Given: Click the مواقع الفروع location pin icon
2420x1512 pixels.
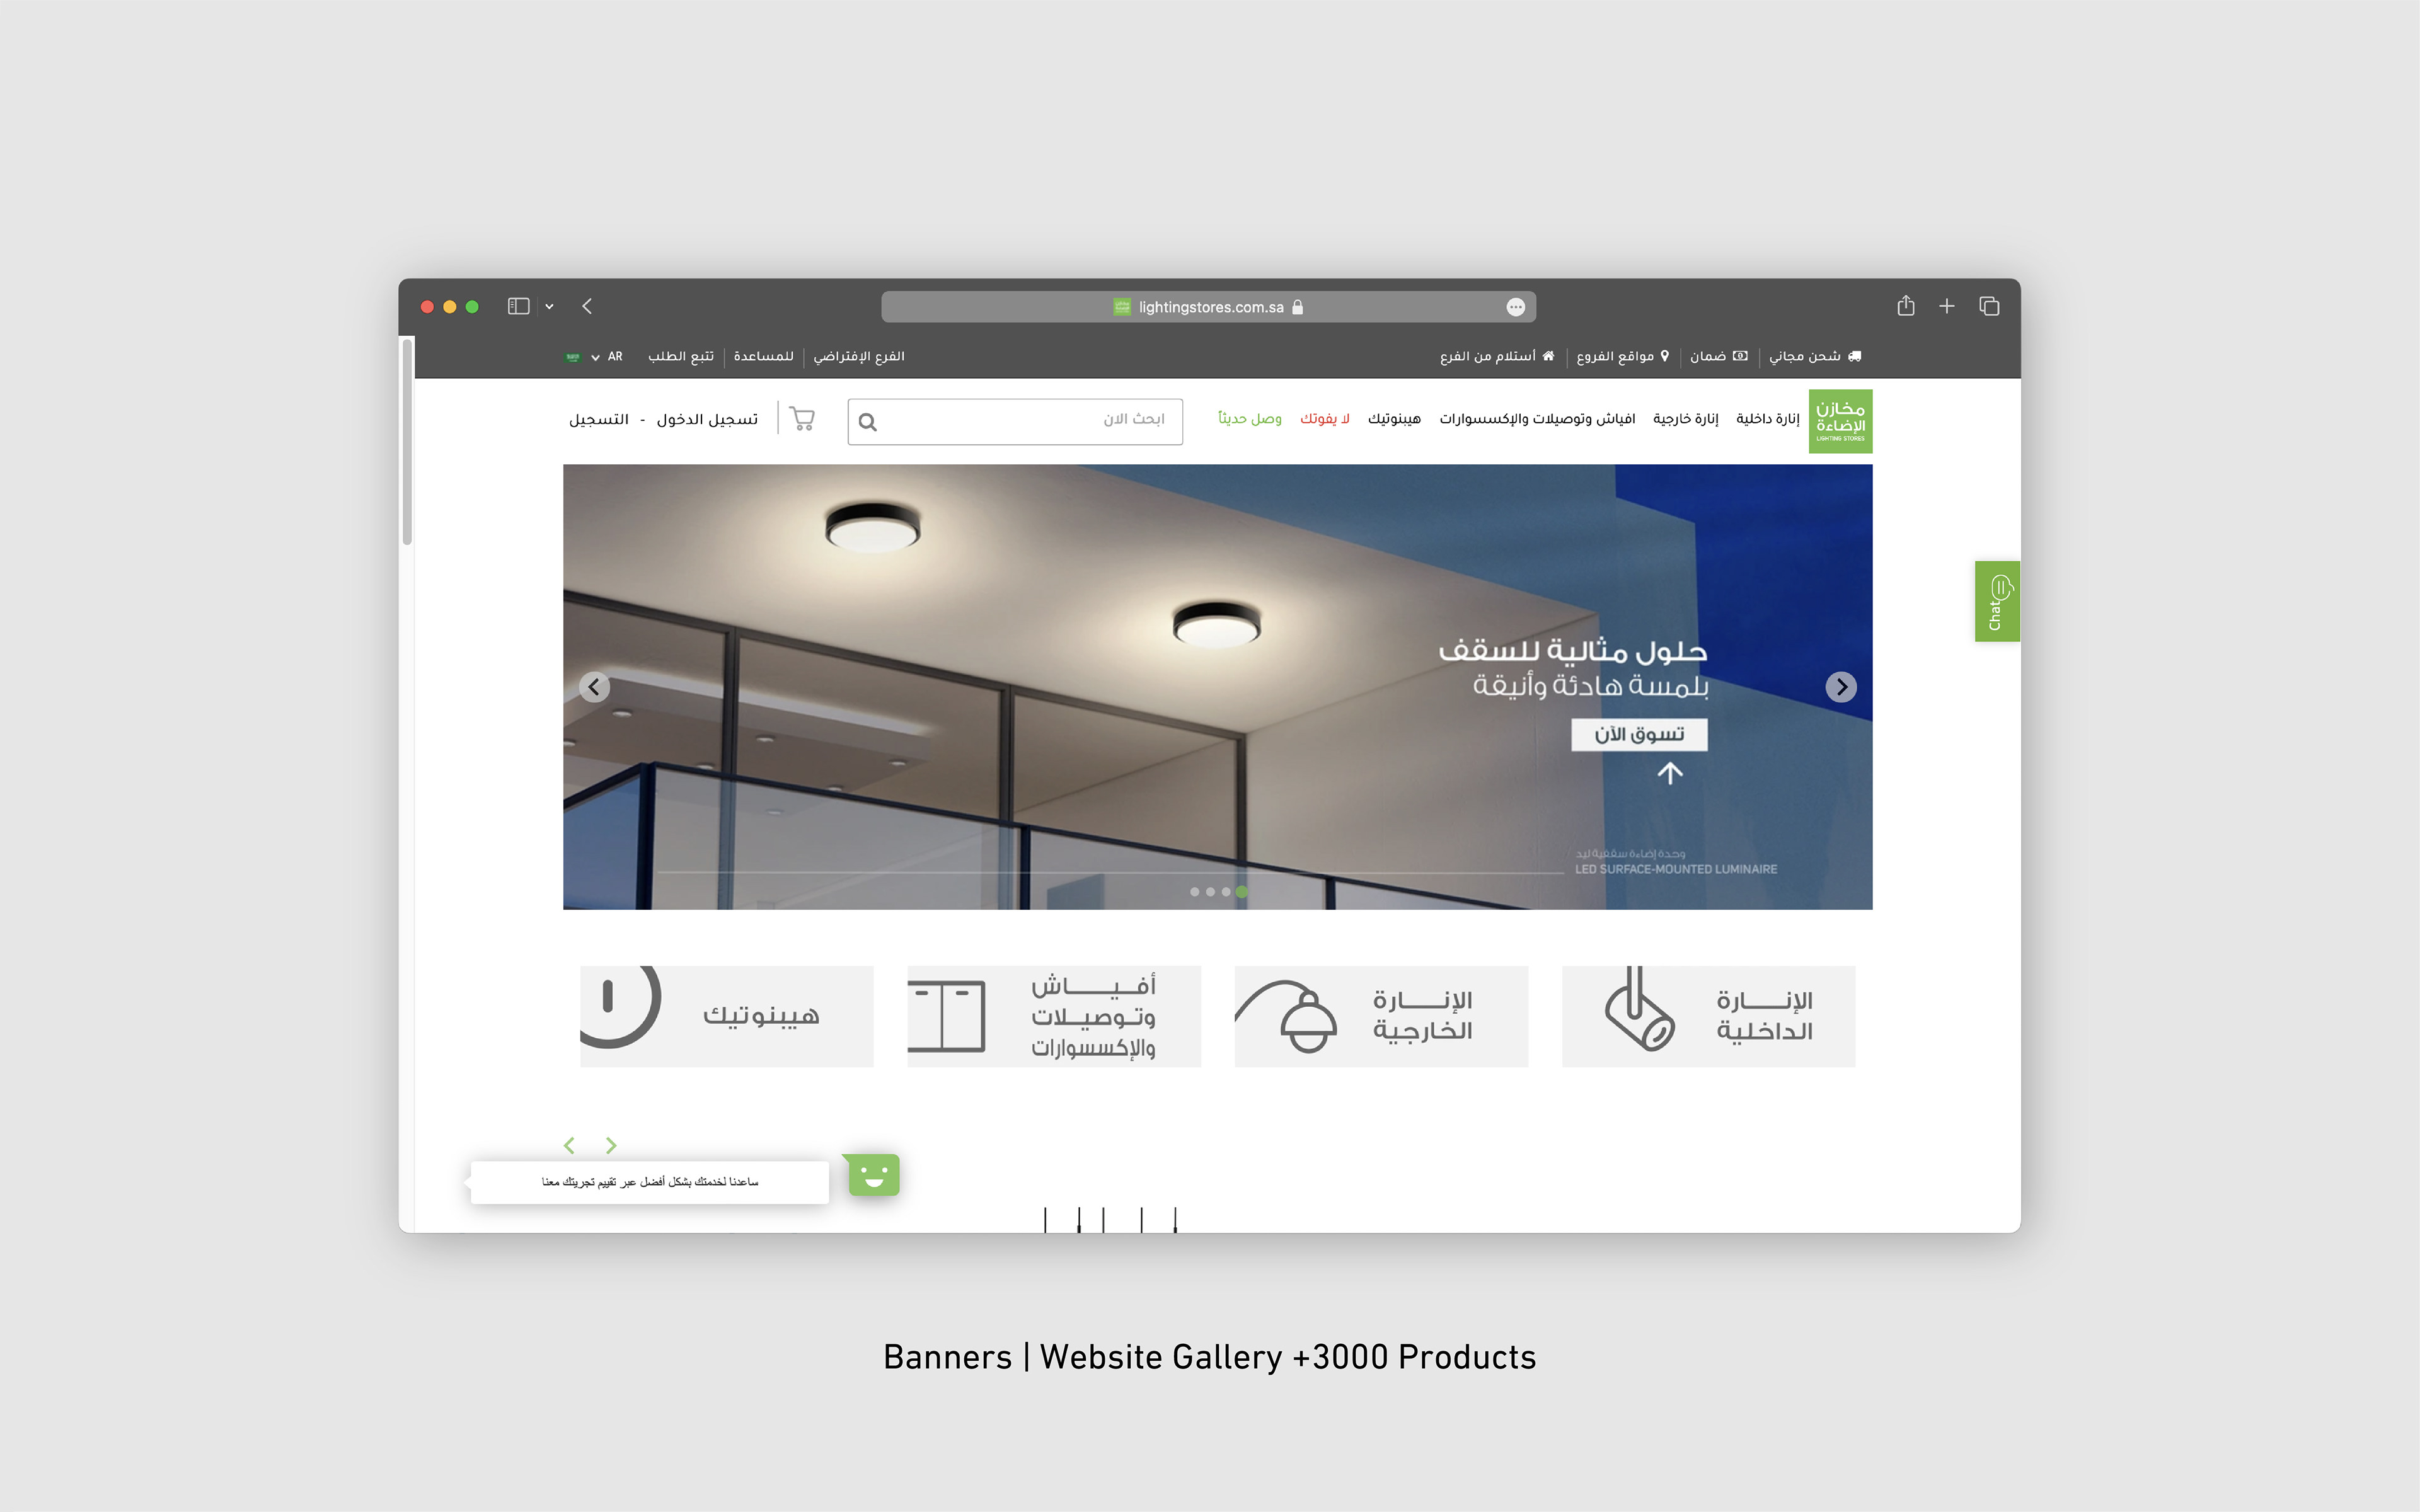Looking at the screenshot, I should click(1664, 356).
